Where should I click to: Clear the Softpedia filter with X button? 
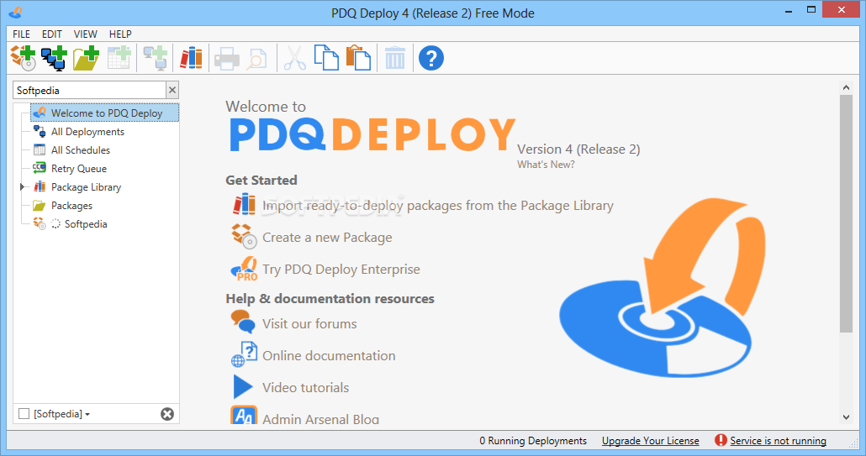[x=172, y=90]
